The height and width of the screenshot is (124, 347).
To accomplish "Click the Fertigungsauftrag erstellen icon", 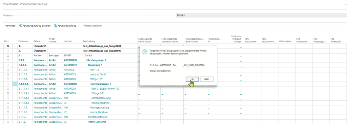I will [x=21, y=26].
